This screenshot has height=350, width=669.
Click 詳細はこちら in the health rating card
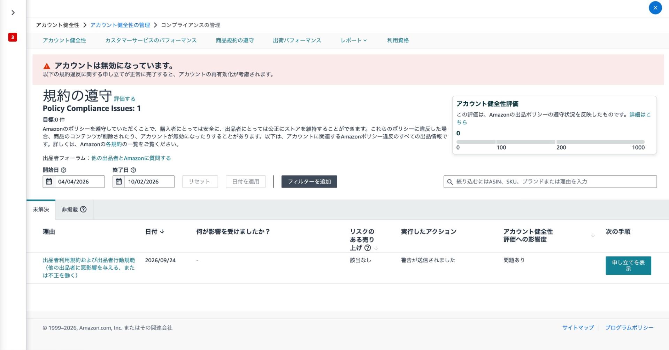[x=640, y=114]
